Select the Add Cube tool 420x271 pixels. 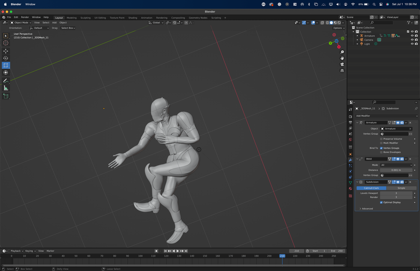(5, 96)
